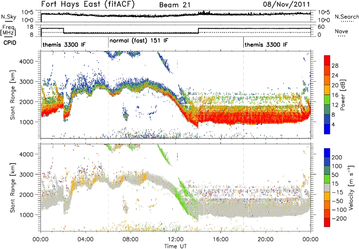Click the '200' tick on the Velocity scale

[337, 157]
